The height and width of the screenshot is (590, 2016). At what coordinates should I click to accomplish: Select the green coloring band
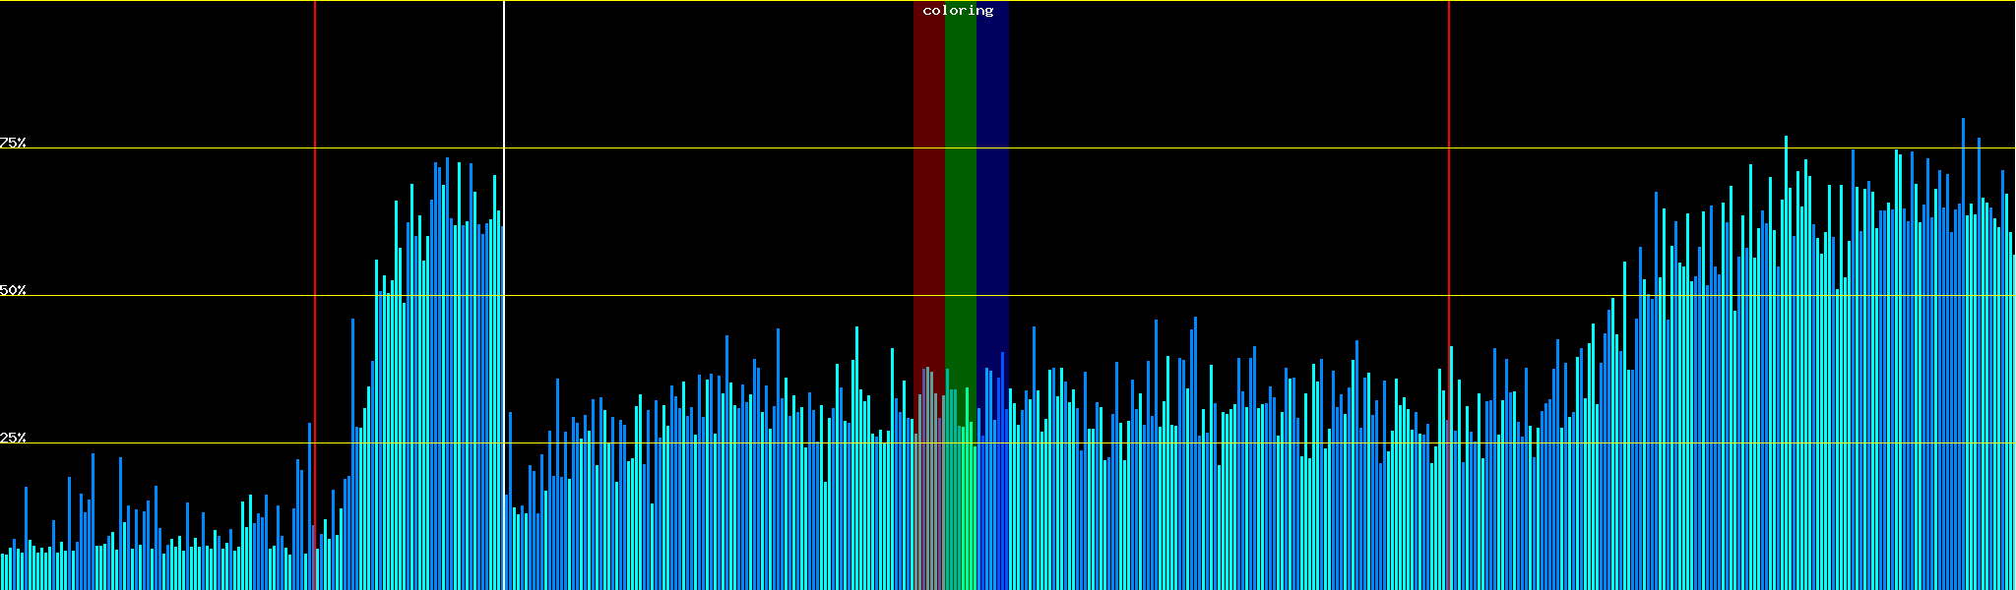960,197
